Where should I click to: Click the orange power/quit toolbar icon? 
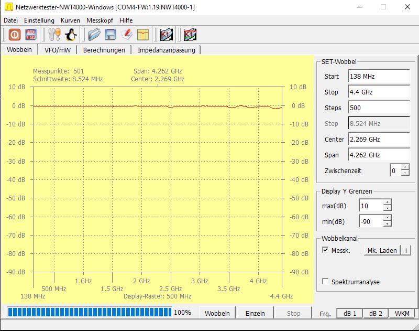click(15, 35)
